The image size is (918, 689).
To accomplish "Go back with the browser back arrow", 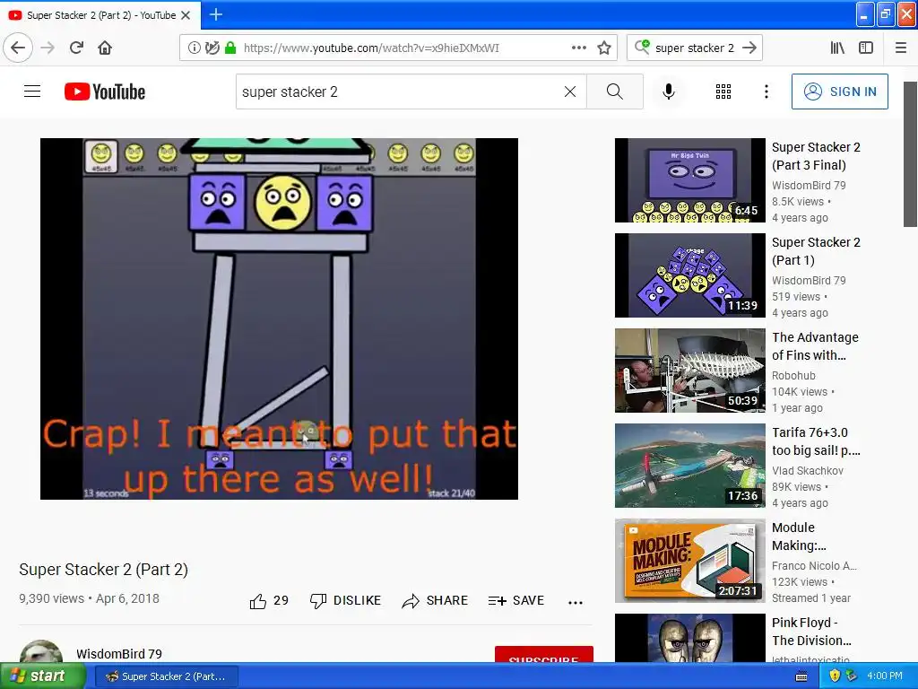I will point(18,48).
